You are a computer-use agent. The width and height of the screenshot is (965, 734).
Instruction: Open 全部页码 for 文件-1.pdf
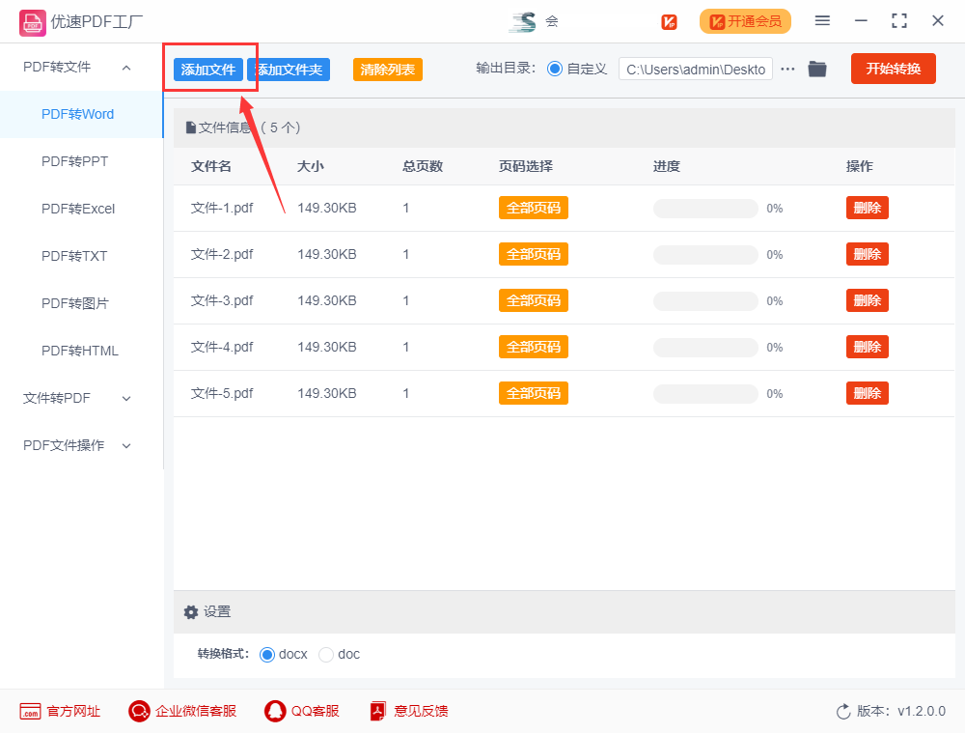click(534, 209)
